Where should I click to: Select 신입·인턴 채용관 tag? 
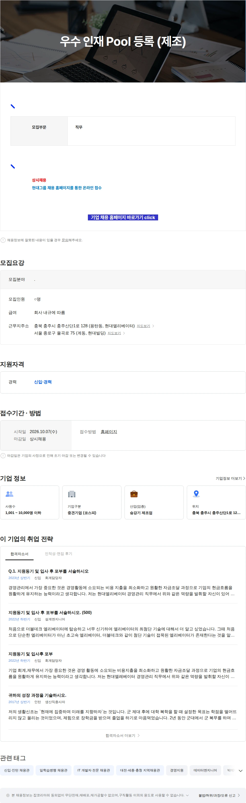click(17, 770)
